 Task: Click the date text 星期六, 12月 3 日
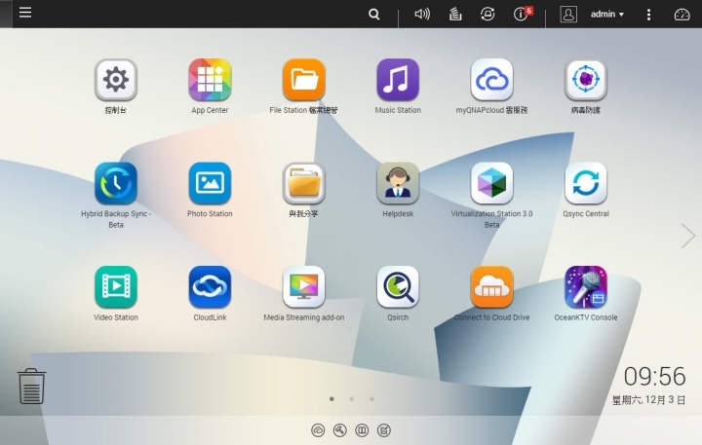648,400
